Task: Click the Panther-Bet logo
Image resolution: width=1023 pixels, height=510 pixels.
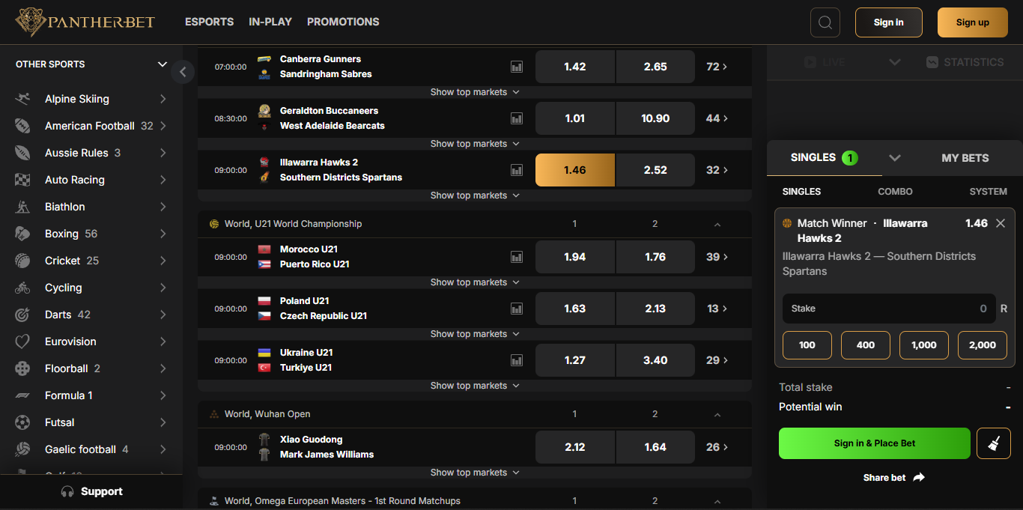Action: click(84, 22)
